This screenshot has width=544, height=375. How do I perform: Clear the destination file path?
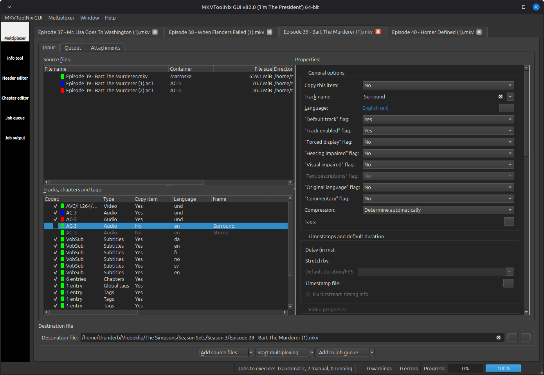499,337
